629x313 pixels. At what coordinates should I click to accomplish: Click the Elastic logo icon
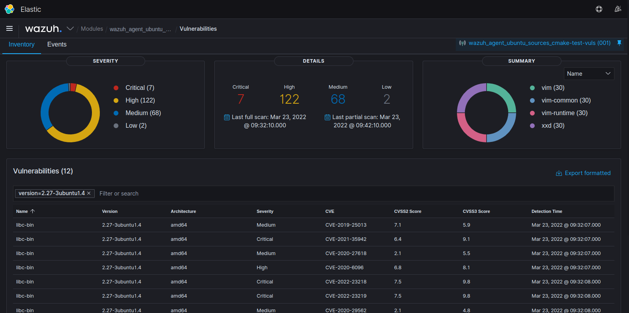pos(9,9)
